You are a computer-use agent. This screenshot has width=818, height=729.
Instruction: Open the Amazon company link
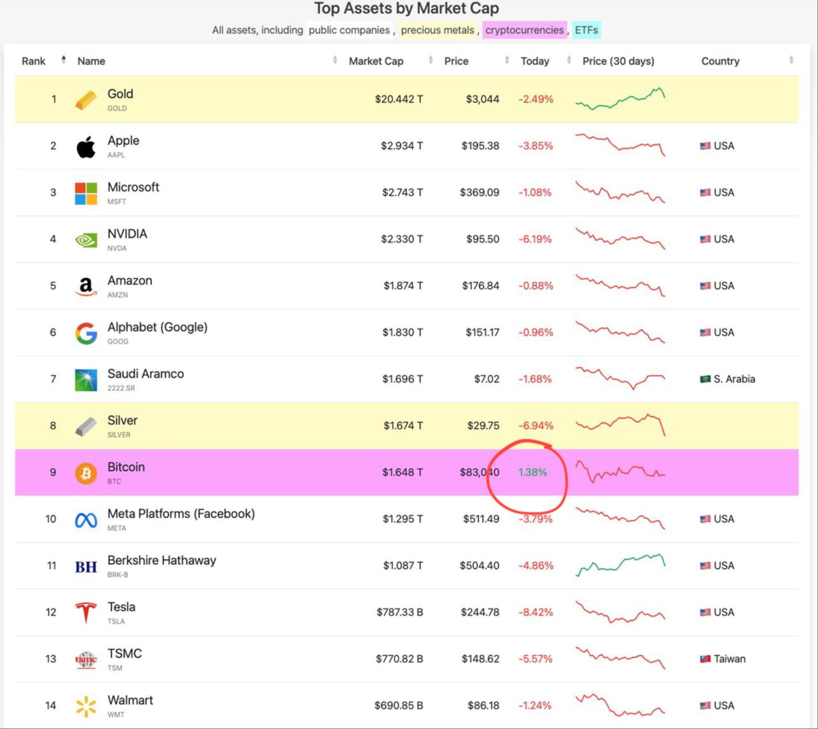click(x=130, y=280)
